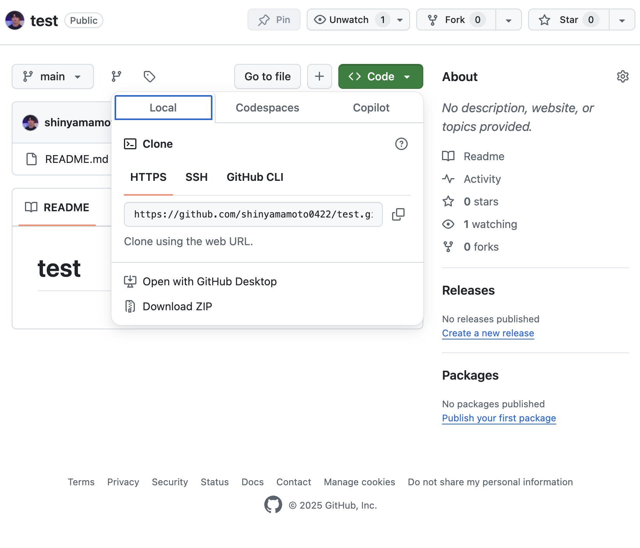Click the README.md file icon

(31, 159)
